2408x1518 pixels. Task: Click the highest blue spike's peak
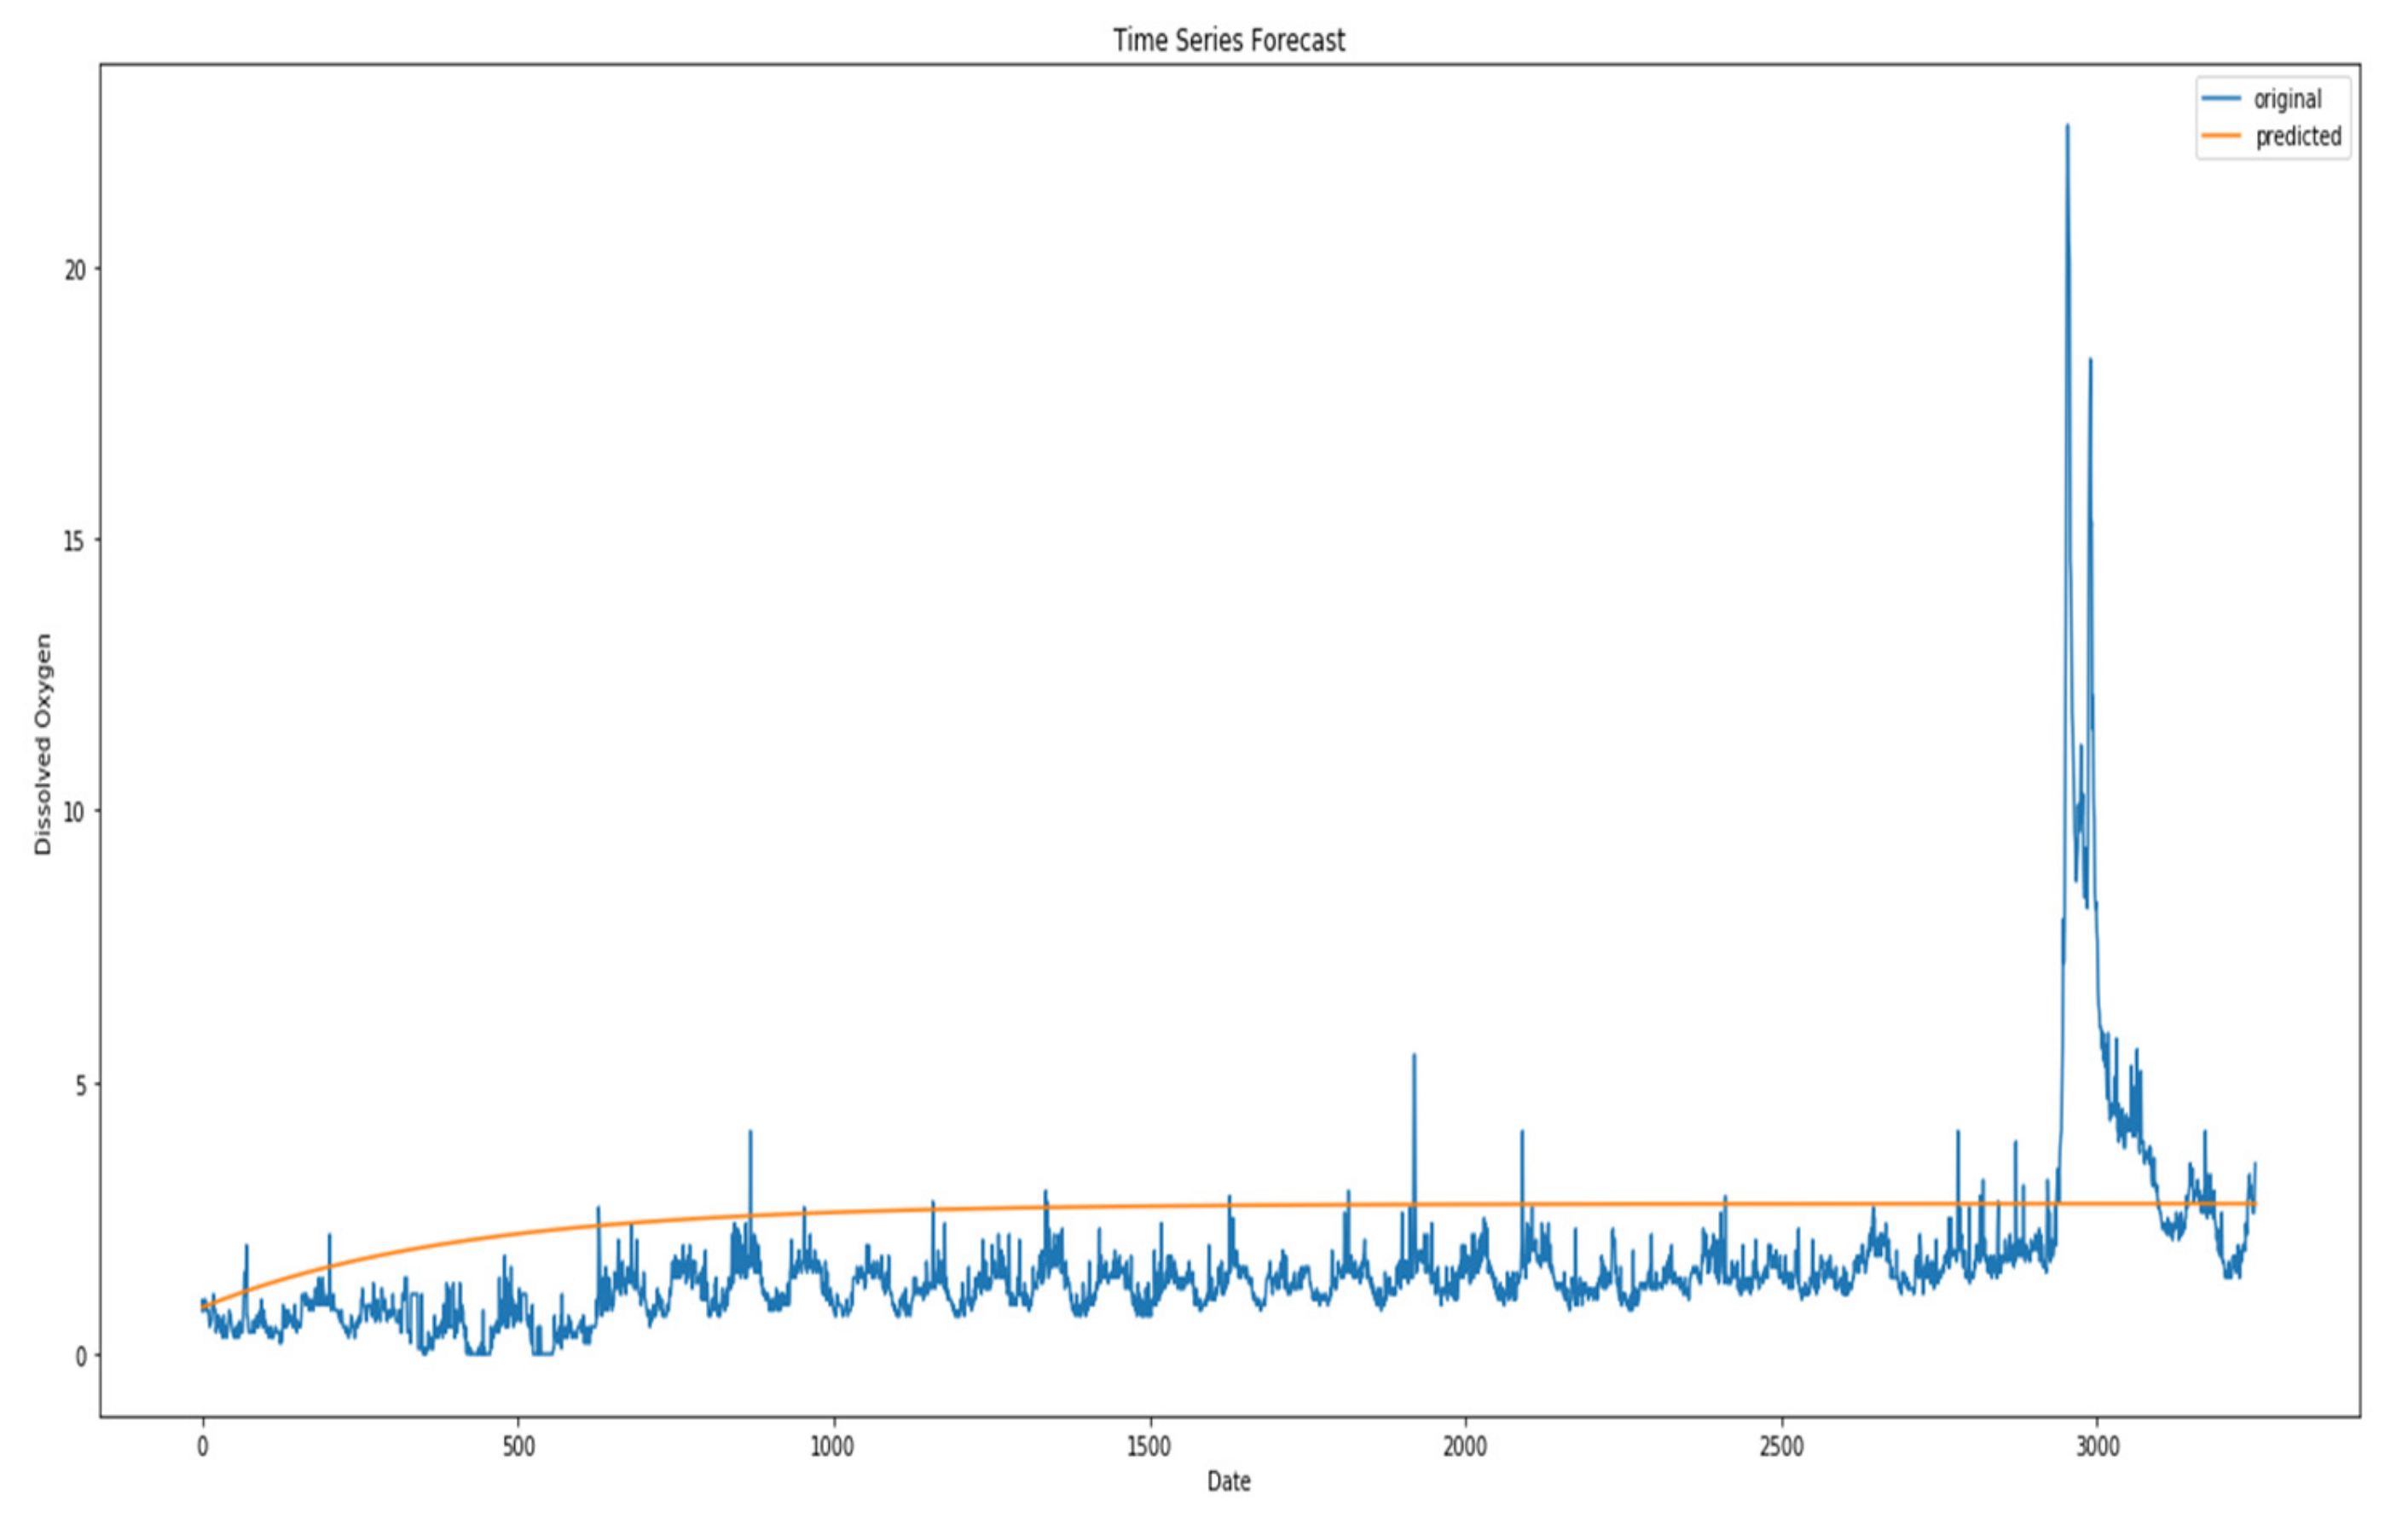click(x=2067, y=128)
